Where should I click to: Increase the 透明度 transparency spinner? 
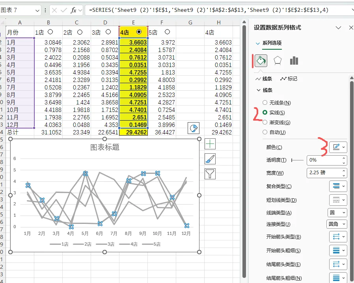coord(344,158)
